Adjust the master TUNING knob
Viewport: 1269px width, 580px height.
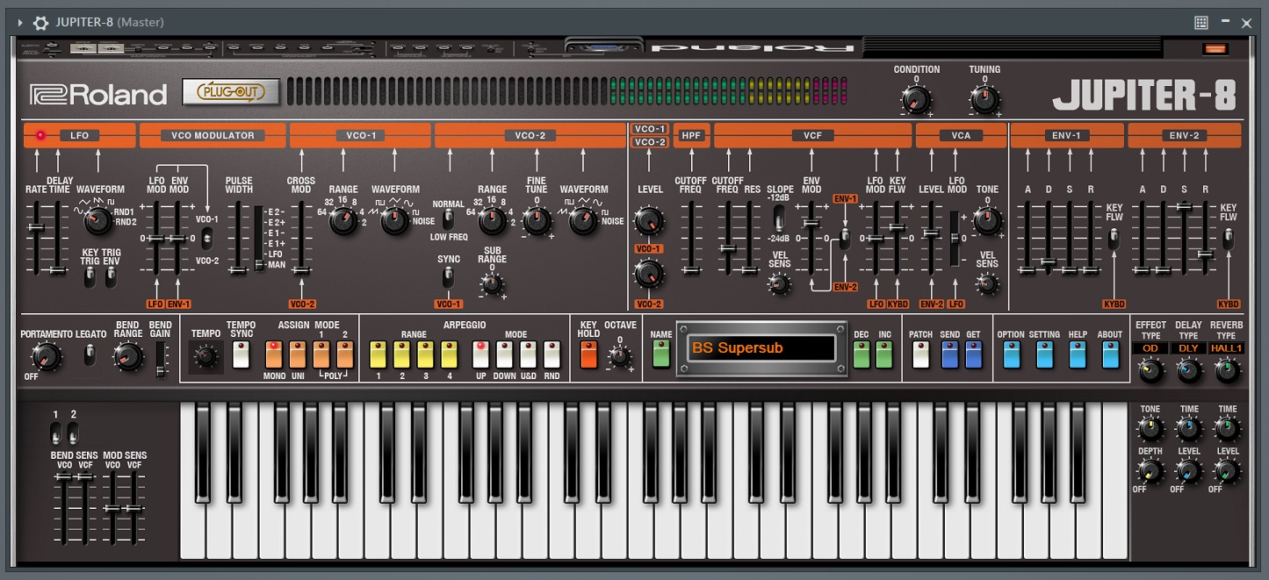(984, 100)
